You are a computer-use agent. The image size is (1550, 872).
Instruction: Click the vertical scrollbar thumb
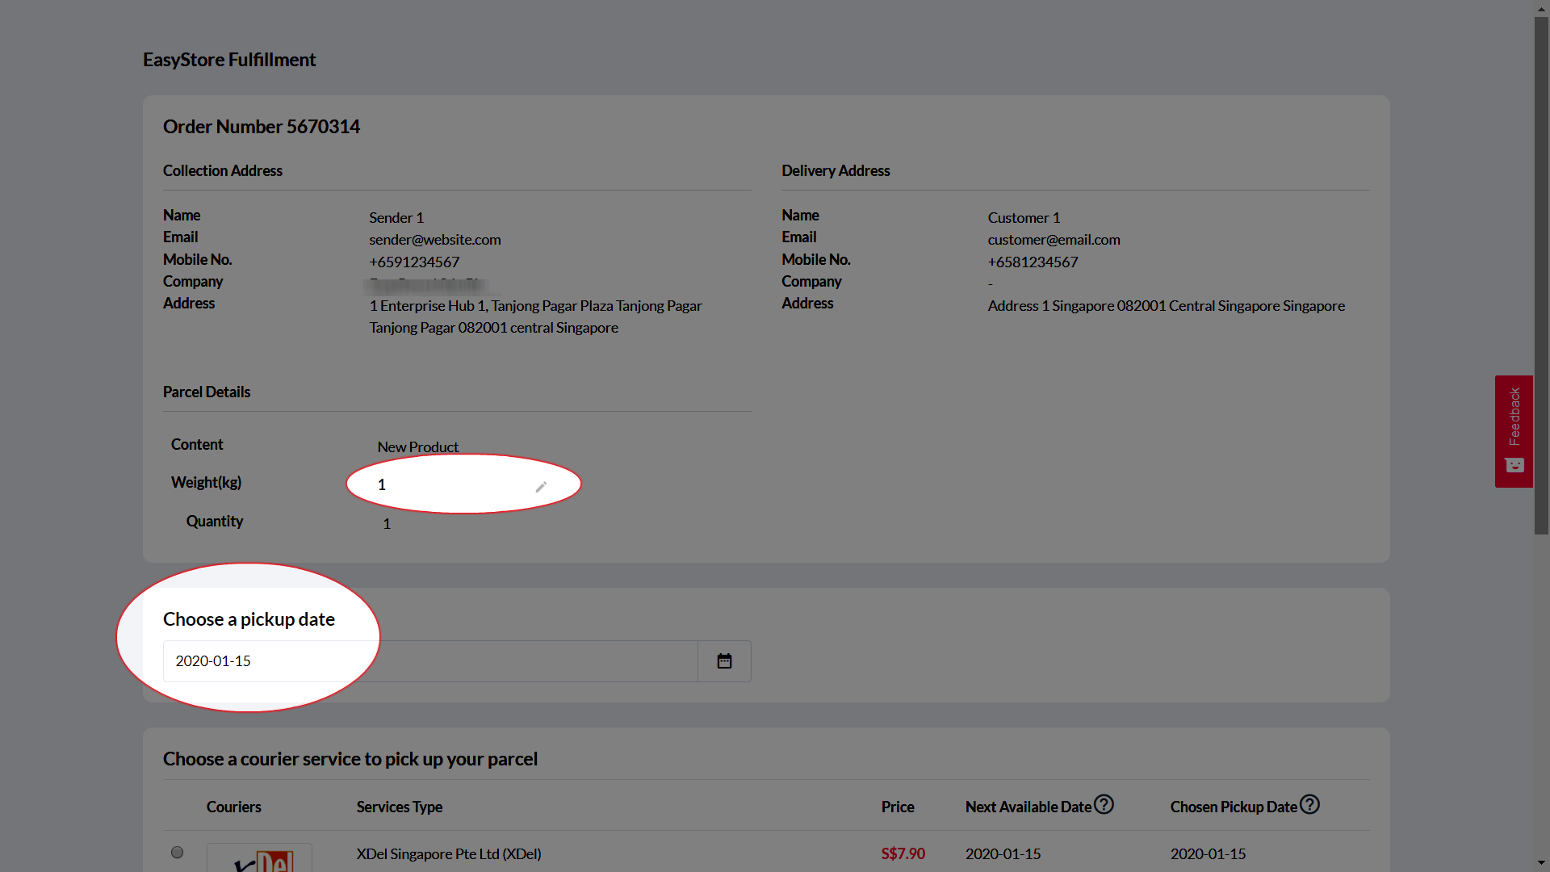(1541, 275)
